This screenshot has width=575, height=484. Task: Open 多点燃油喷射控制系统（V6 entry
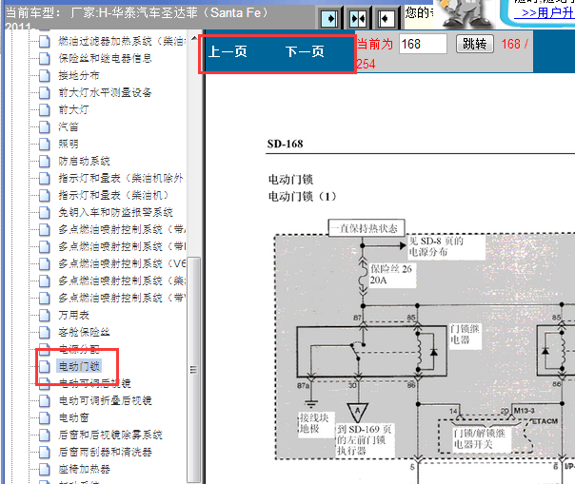tap(122, 263)
